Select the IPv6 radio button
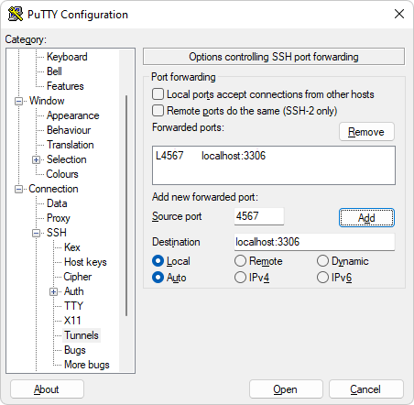 [x=322, y=278]
